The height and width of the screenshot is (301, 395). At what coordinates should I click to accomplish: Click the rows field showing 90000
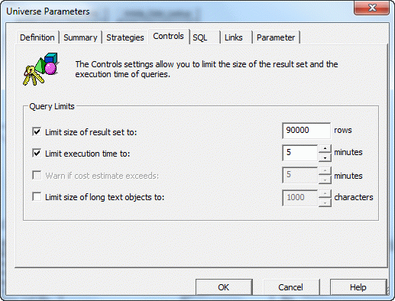[x=306, y=131]
